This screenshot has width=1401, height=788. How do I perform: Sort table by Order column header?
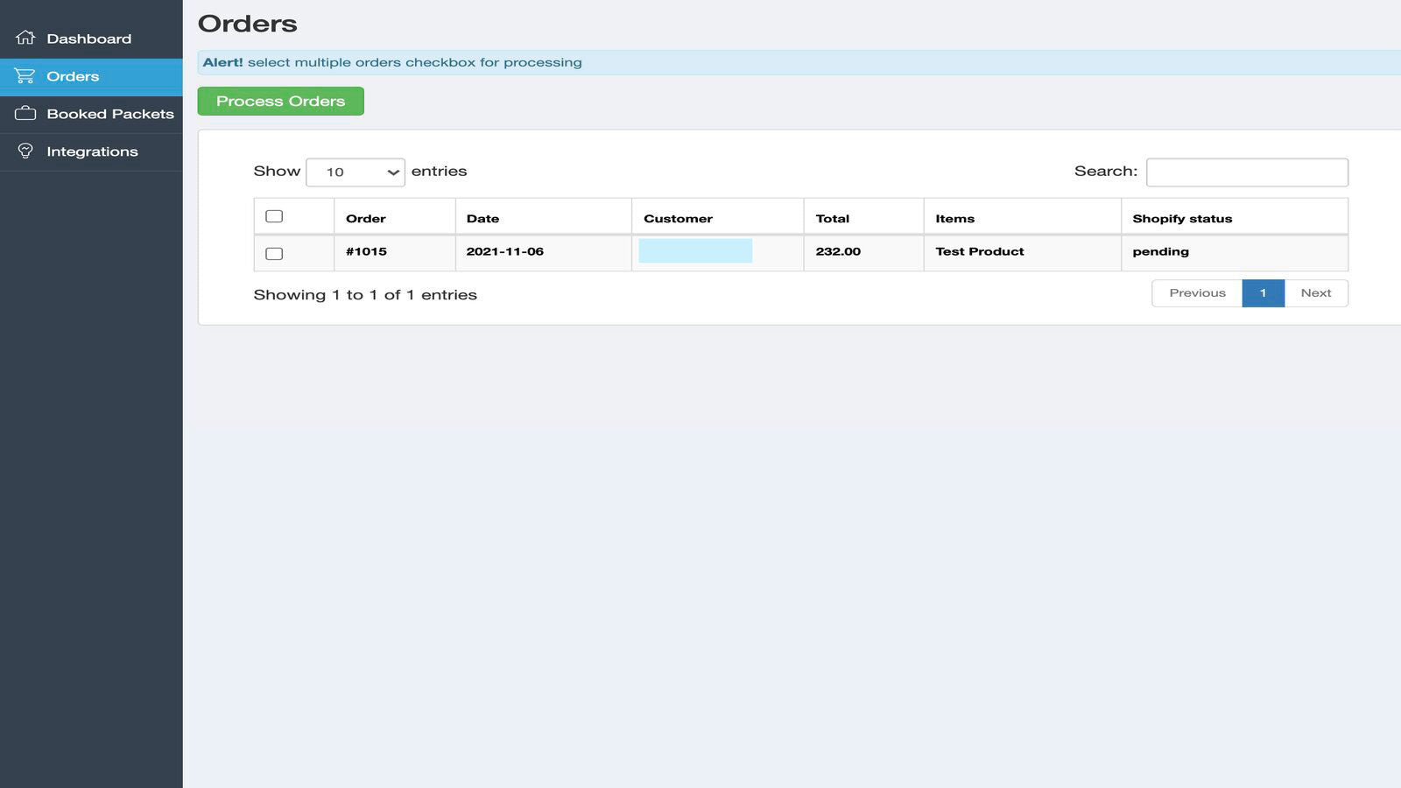tap(366, 219)
